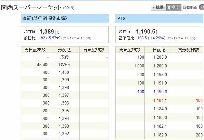204x140 pixels.
Task: Click the TSE change -82 (-5.57%)
Action: (x=51, y=38)
